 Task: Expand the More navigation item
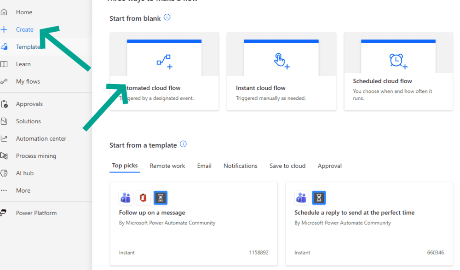click(x=23, y=190)
